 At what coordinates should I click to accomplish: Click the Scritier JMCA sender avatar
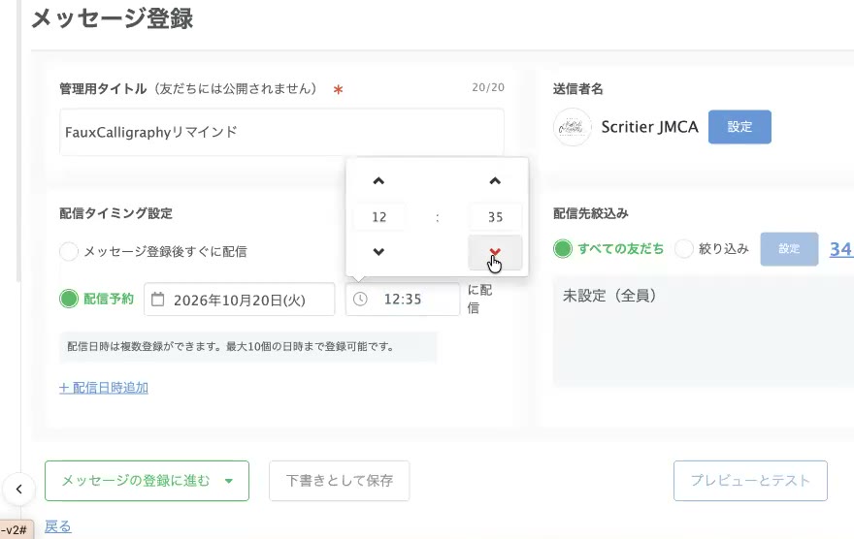(572, 127)
